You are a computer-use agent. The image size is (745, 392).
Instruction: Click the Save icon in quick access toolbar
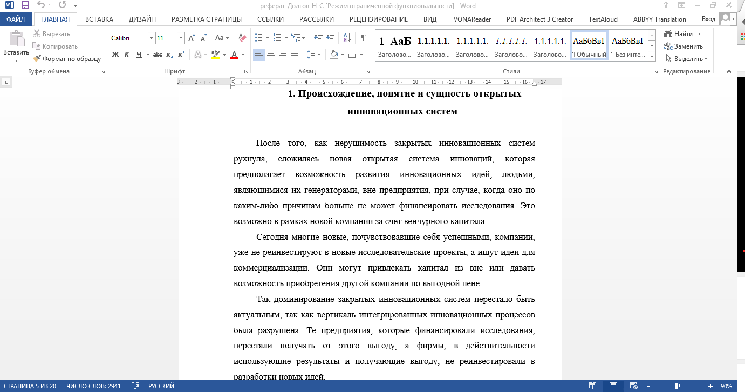coord(25,5)
